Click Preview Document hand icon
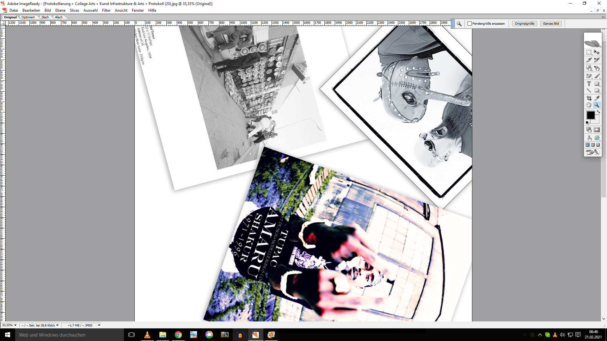 (x=589, y=138)
